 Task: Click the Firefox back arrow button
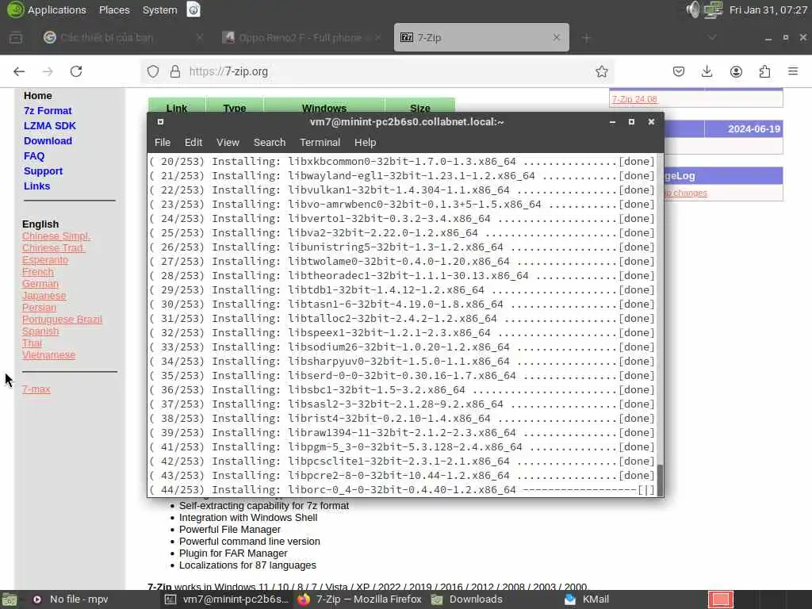pos(19,71)
